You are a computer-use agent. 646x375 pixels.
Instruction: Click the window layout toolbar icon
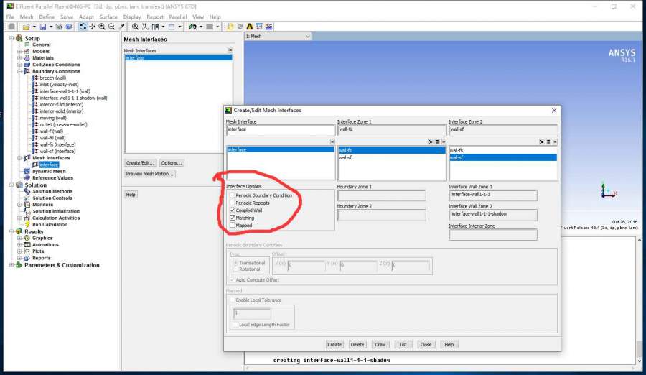coord(155,27)
